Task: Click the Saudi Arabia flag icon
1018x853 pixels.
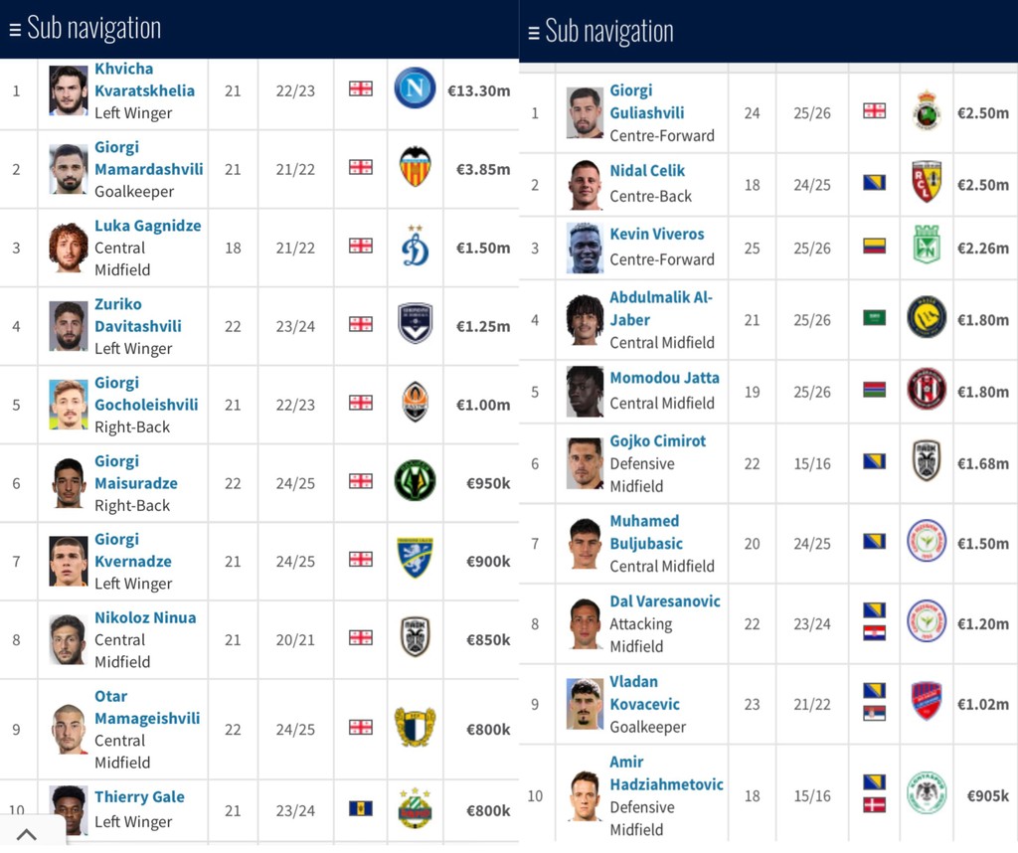Action: click(874, 318)
